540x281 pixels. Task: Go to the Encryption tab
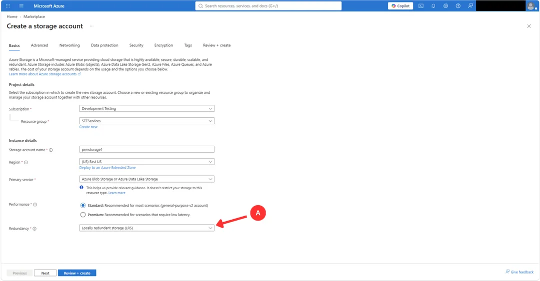[x=163, y=45]
